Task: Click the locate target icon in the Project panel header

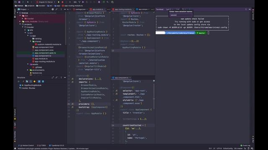Action: [53, 9]
